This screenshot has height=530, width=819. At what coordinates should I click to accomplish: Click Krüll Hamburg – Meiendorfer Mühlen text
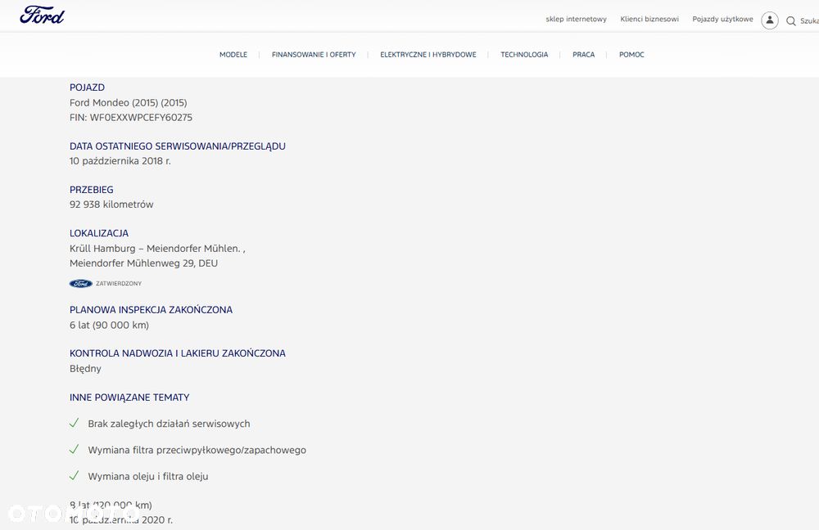point(155,249)
